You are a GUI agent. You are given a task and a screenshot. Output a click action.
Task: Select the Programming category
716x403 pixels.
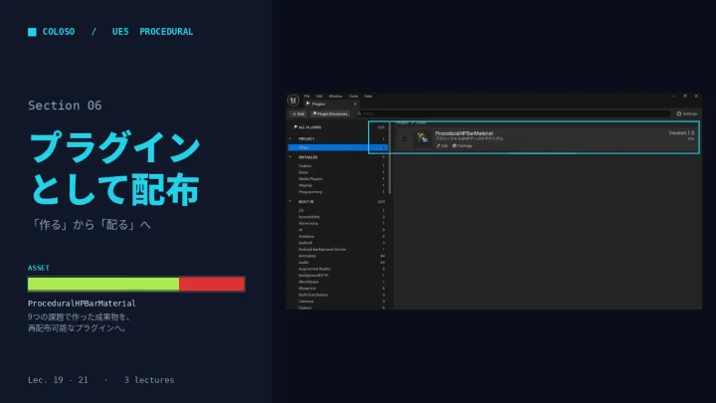coord(338,192)
